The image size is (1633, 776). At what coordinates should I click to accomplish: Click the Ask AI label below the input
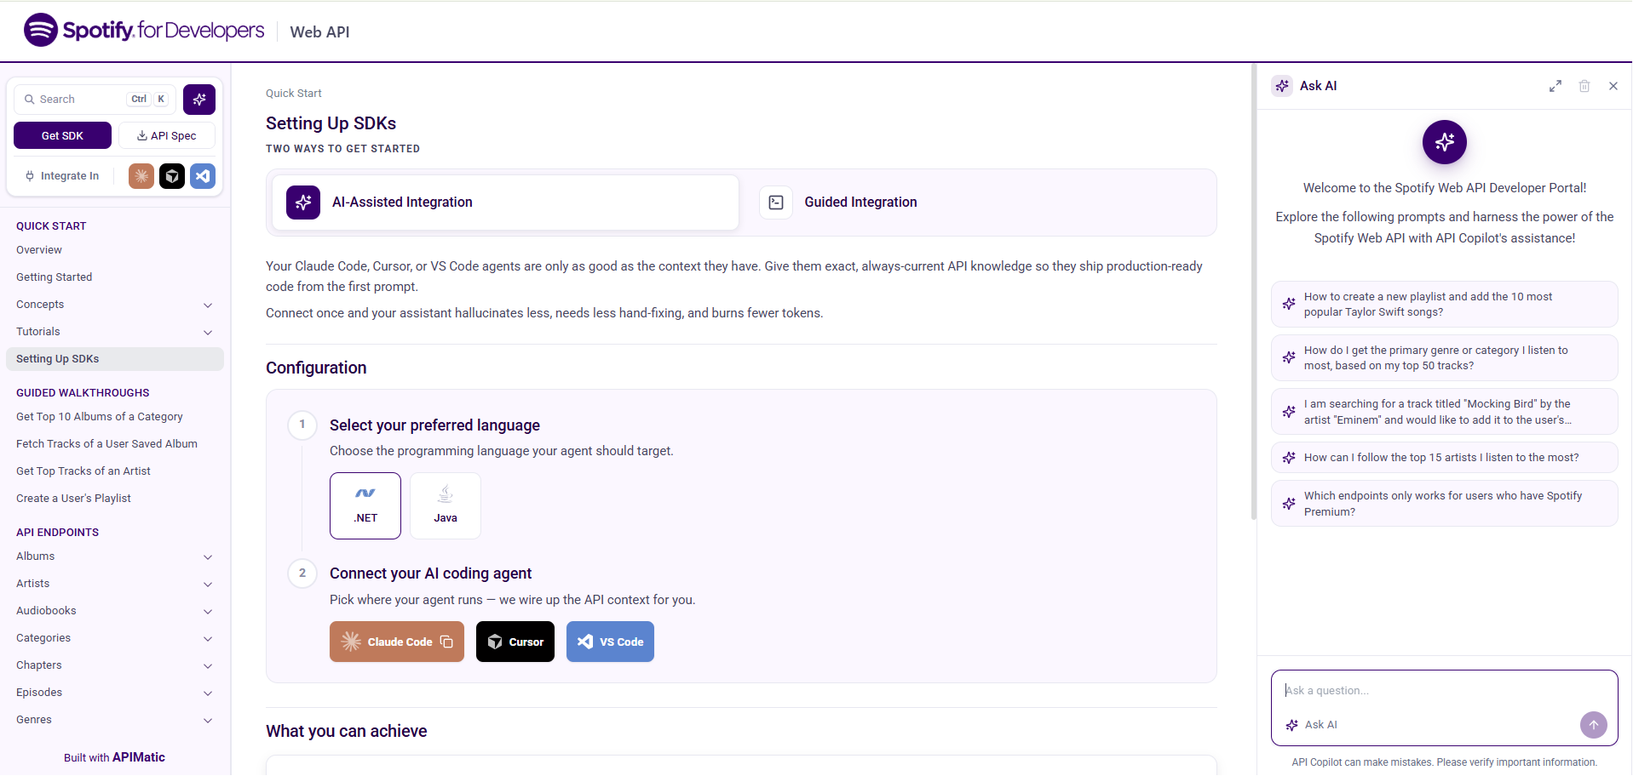(1320, 725)
